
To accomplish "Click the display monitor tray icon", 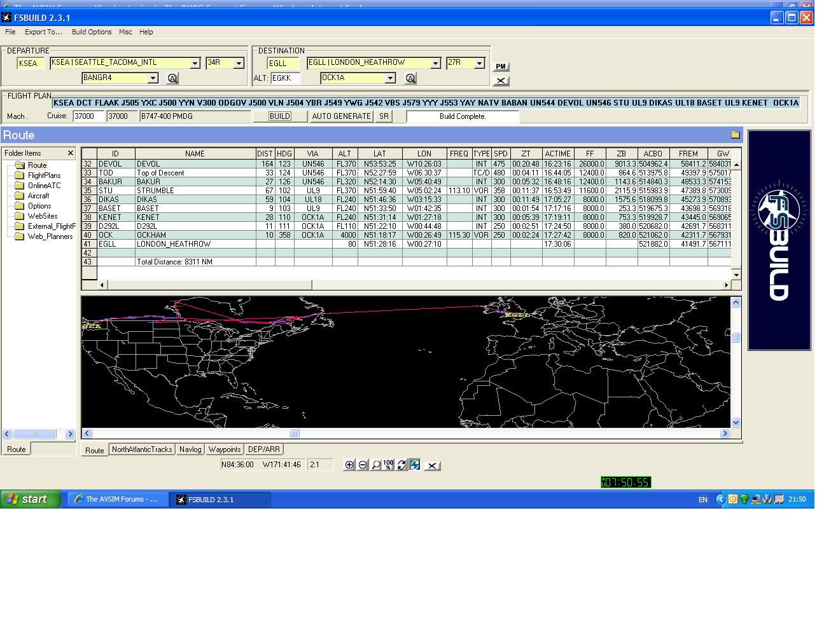I will [778, 499].
